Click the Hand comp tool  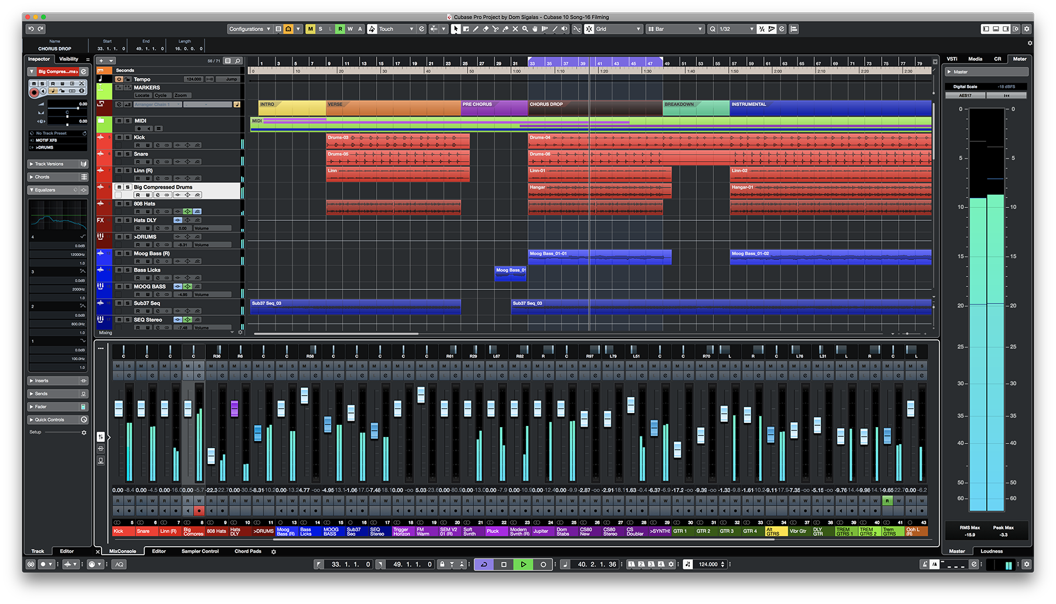tap(535, 29)
